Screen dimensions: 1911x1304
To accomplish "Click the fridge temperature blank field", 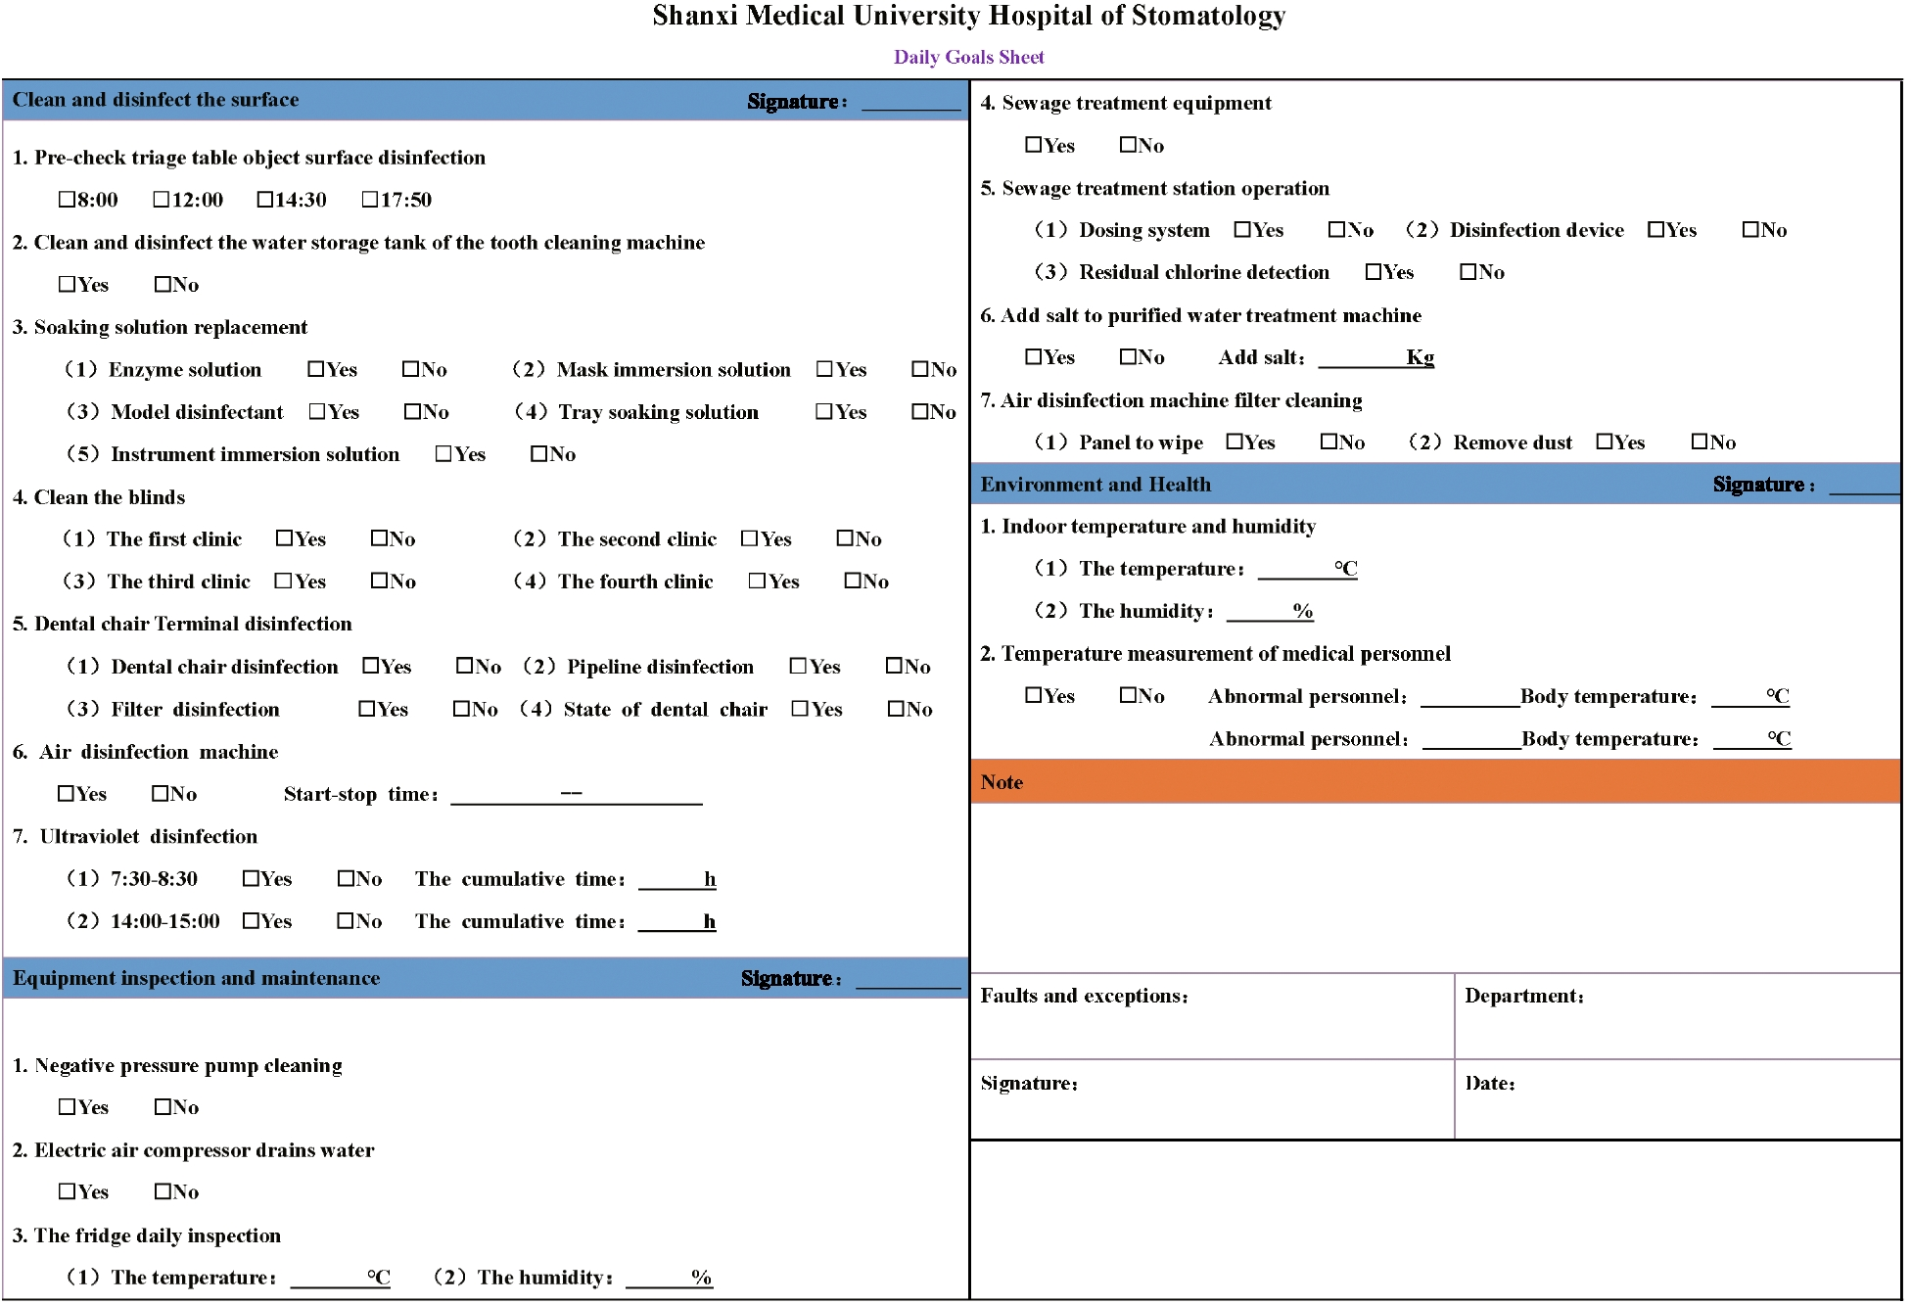I will 341,1278.
